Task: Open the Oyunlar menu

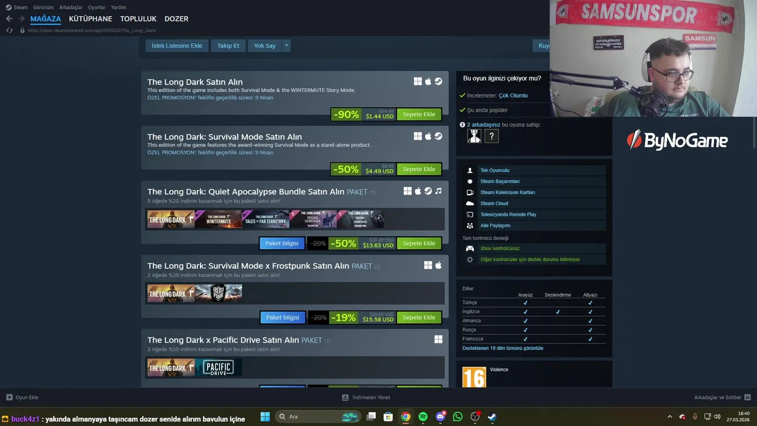Action: [x=97, y=7]
